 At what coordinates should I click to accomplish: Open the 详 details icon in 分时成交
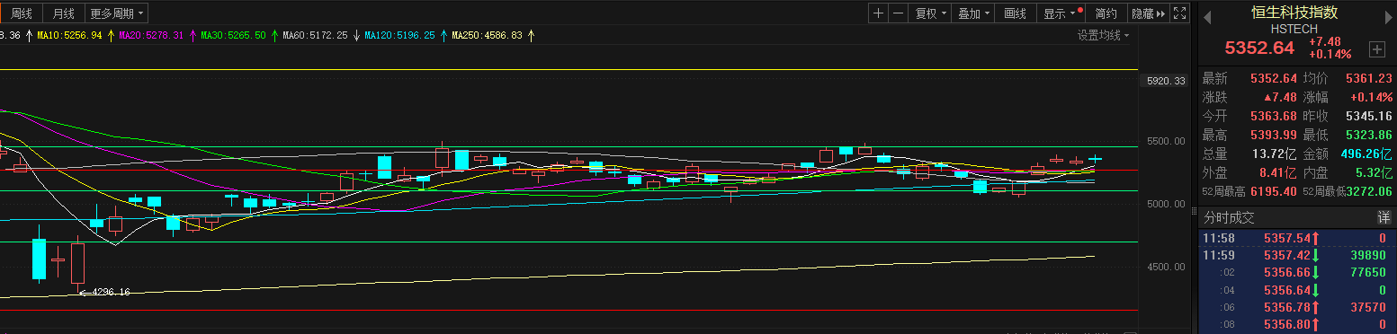pyautogui.click(x=1384, y=217)
